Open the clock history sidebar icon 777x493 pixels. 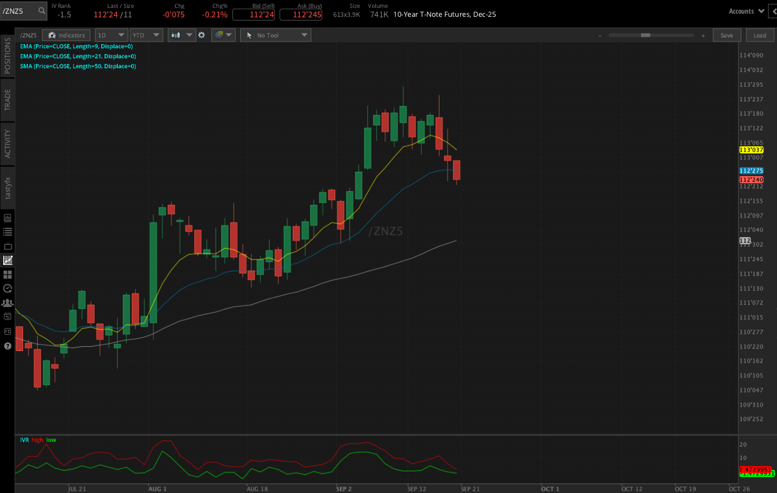[x=7, y=289]
